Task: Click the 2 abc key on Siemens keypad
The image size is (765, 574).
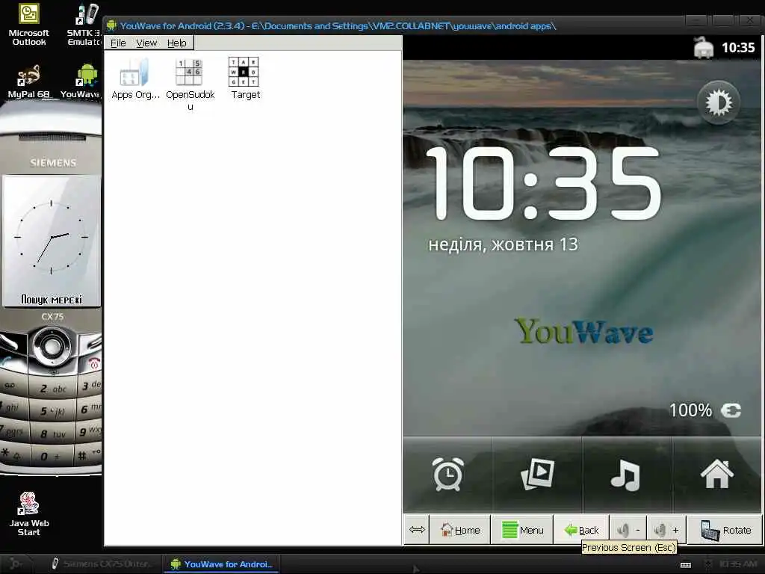Action: [x=53, y=389]
